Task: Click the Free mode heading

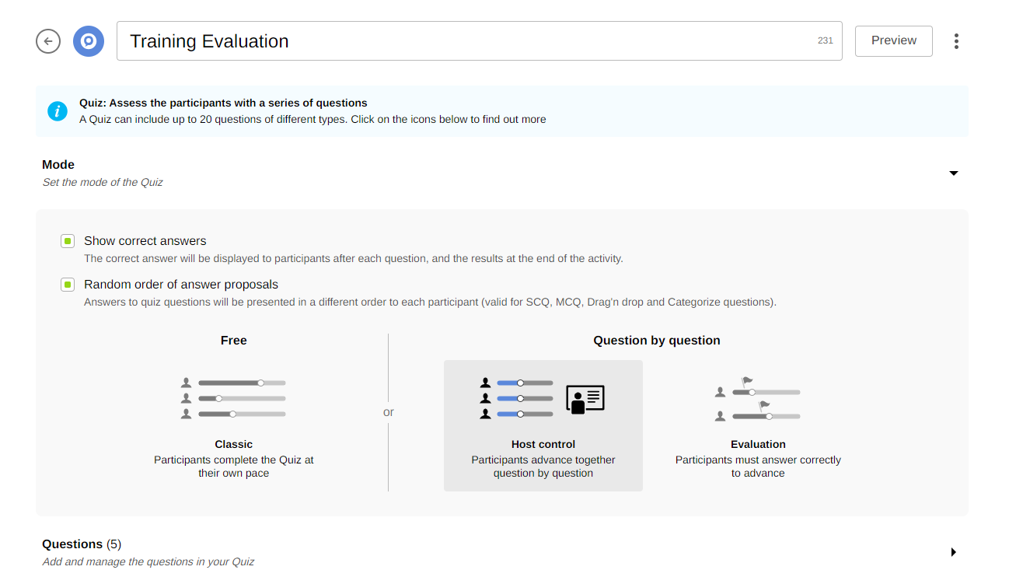Action: click(233, 341)
